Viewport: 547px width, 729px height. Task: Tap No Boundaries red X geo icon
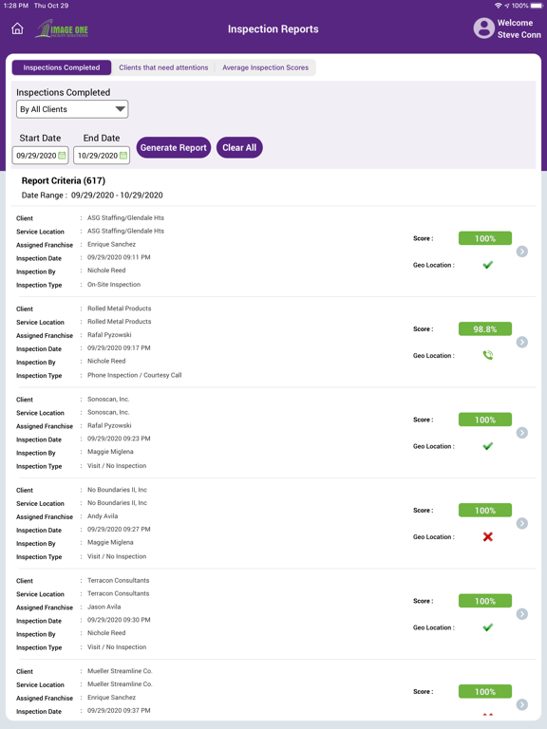point(487,537)
